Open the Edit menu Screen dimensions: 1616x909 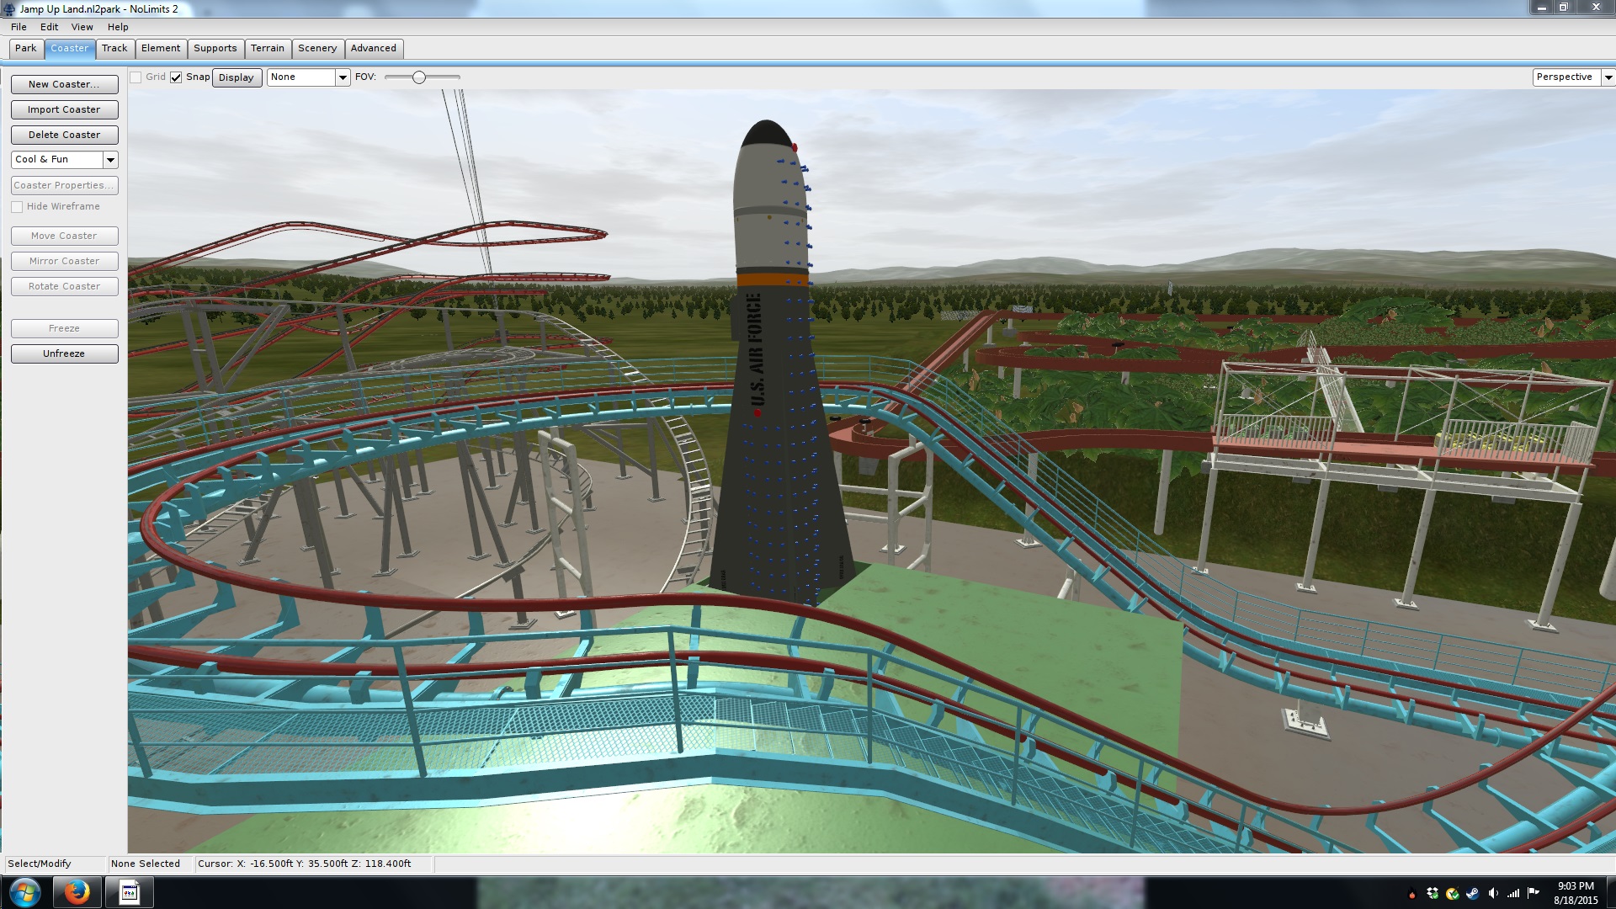click(49, 27)
